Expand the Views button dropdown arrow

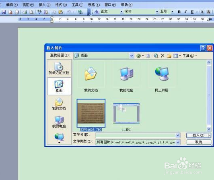click(x=180, y=56)
